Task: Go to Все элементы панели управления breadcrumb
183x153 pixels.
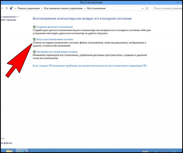Action: (x=63, y=8)
